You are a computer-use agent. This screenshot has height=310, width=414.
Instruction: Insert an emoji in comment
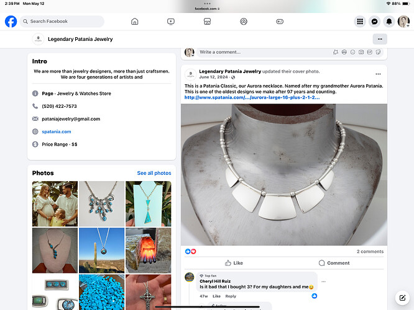[352, 52]
